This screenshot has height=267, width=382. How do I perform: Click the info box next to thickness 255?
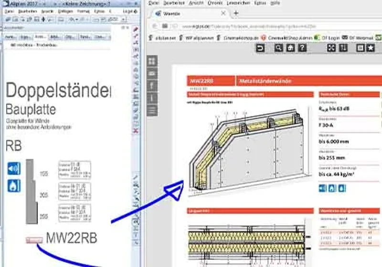[x=74, y=213]
